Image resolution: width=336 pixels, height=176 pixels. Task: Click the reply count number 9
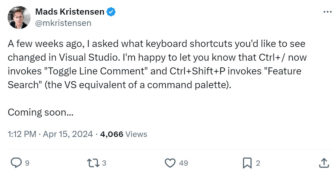27,163
